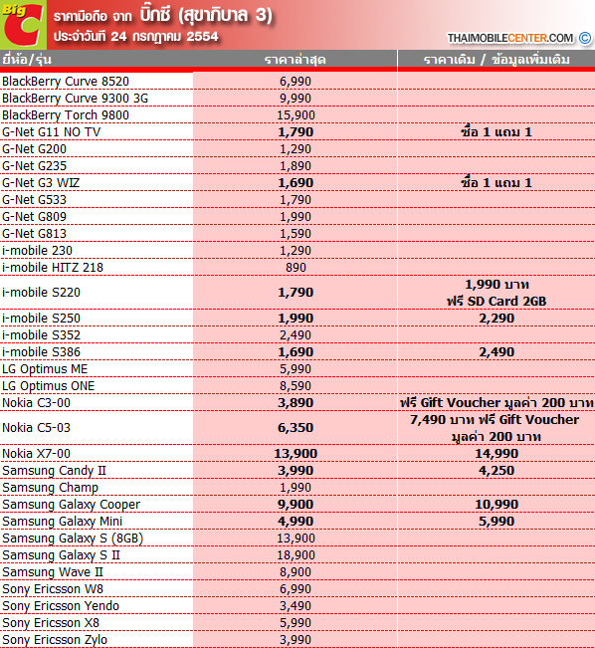Click the ราคาล่าสุด column header
This screenshot has height=648, width=595.
pyautogui.click(x=296, y=60)
